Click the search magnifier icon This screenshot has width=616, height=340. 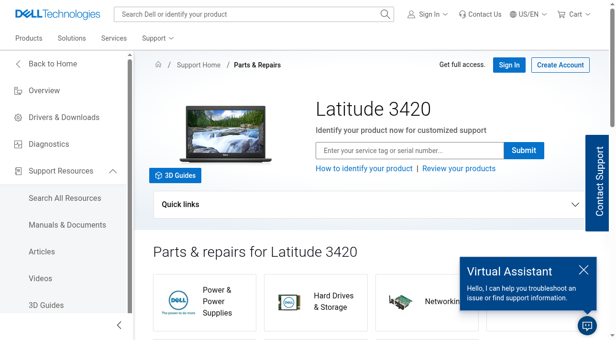pos(385,14)
